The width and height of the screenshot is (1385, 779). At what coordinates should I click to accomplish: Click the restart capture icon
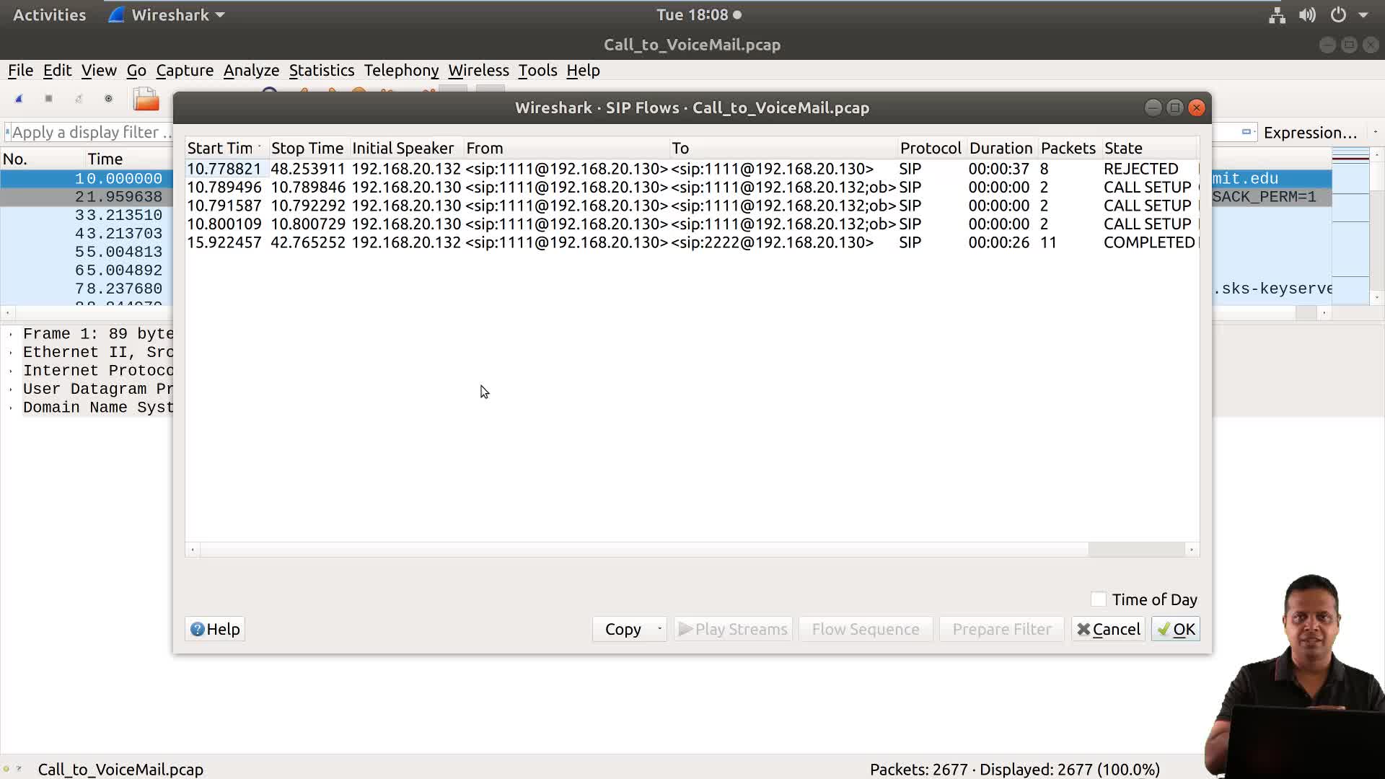pos(78,98)
